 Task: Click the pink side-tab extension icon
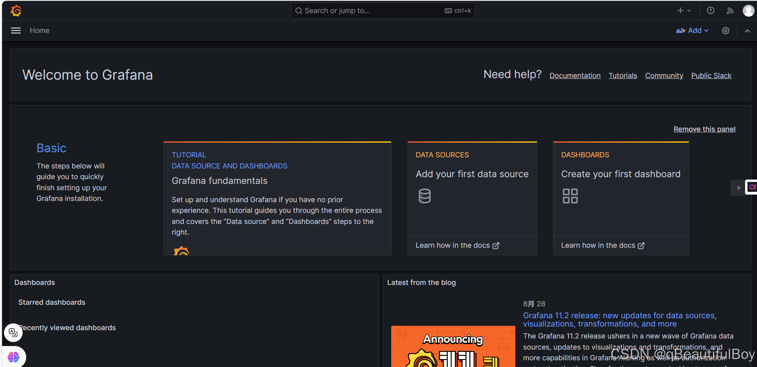point(752,187)
